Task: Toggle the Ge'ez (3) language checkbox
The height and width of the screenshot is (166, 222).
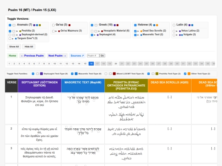Action: point(53,25)
